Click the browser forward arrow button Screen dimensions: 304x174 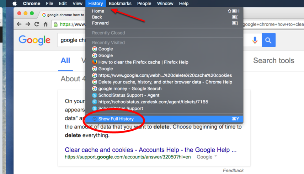[28, 24]
